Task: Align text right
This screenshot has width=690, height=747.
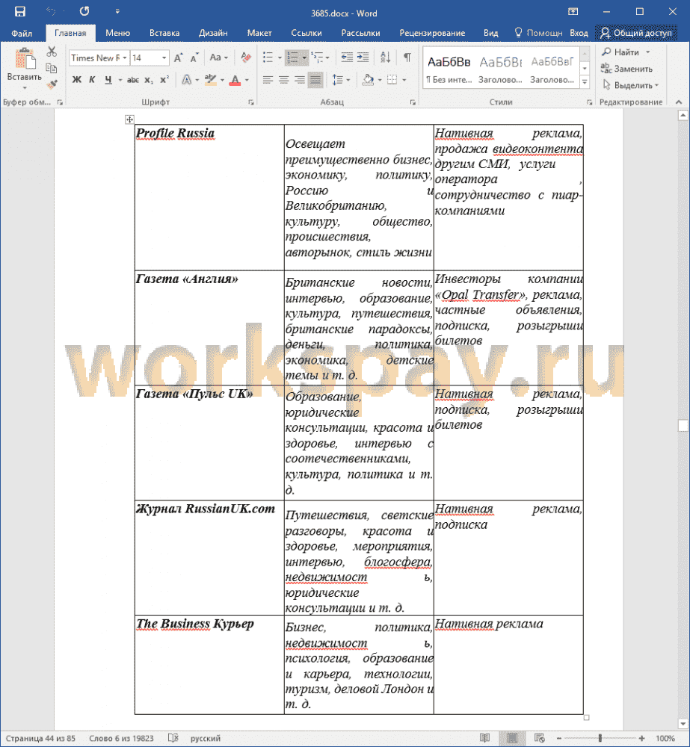Action: (x=300, y=80)
